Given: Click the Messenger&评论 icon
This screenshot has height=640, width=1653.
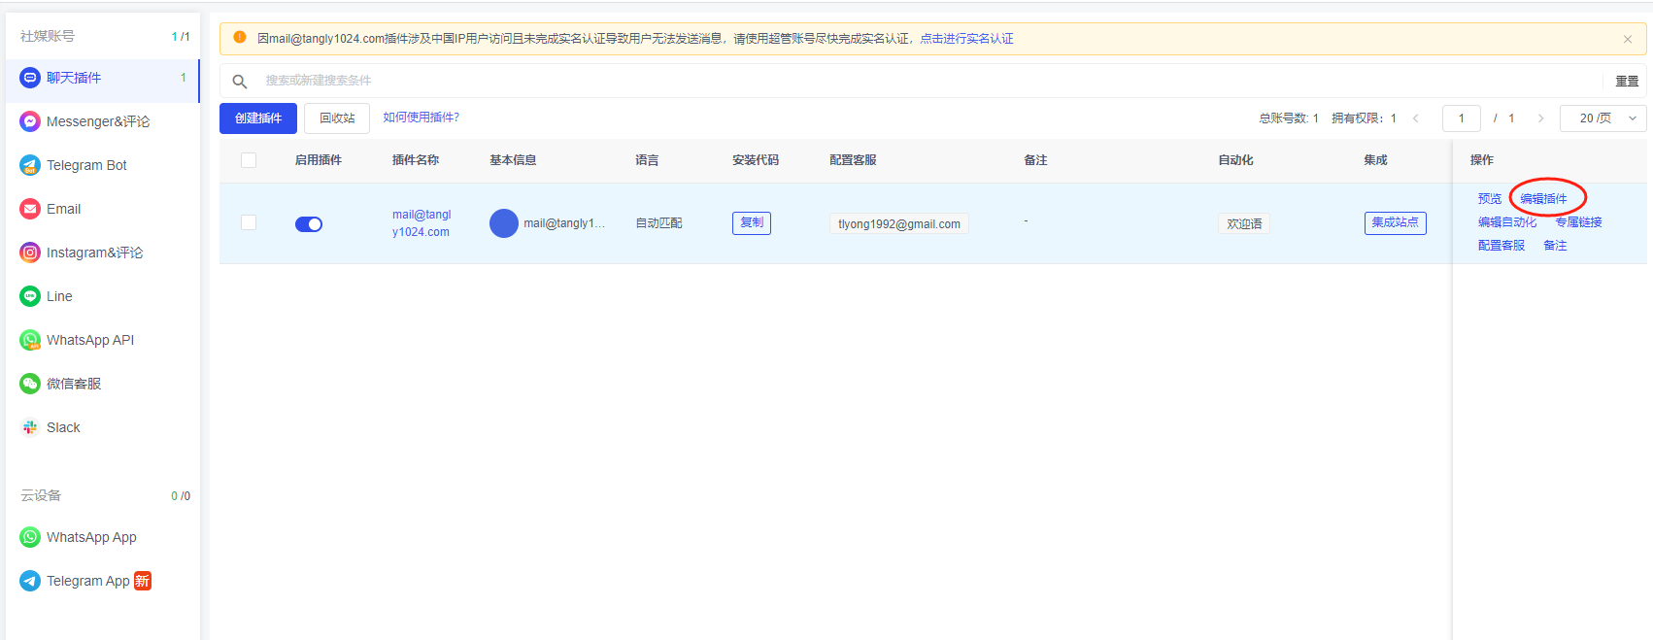Looking at the screenshot, I should coord(30,121).
